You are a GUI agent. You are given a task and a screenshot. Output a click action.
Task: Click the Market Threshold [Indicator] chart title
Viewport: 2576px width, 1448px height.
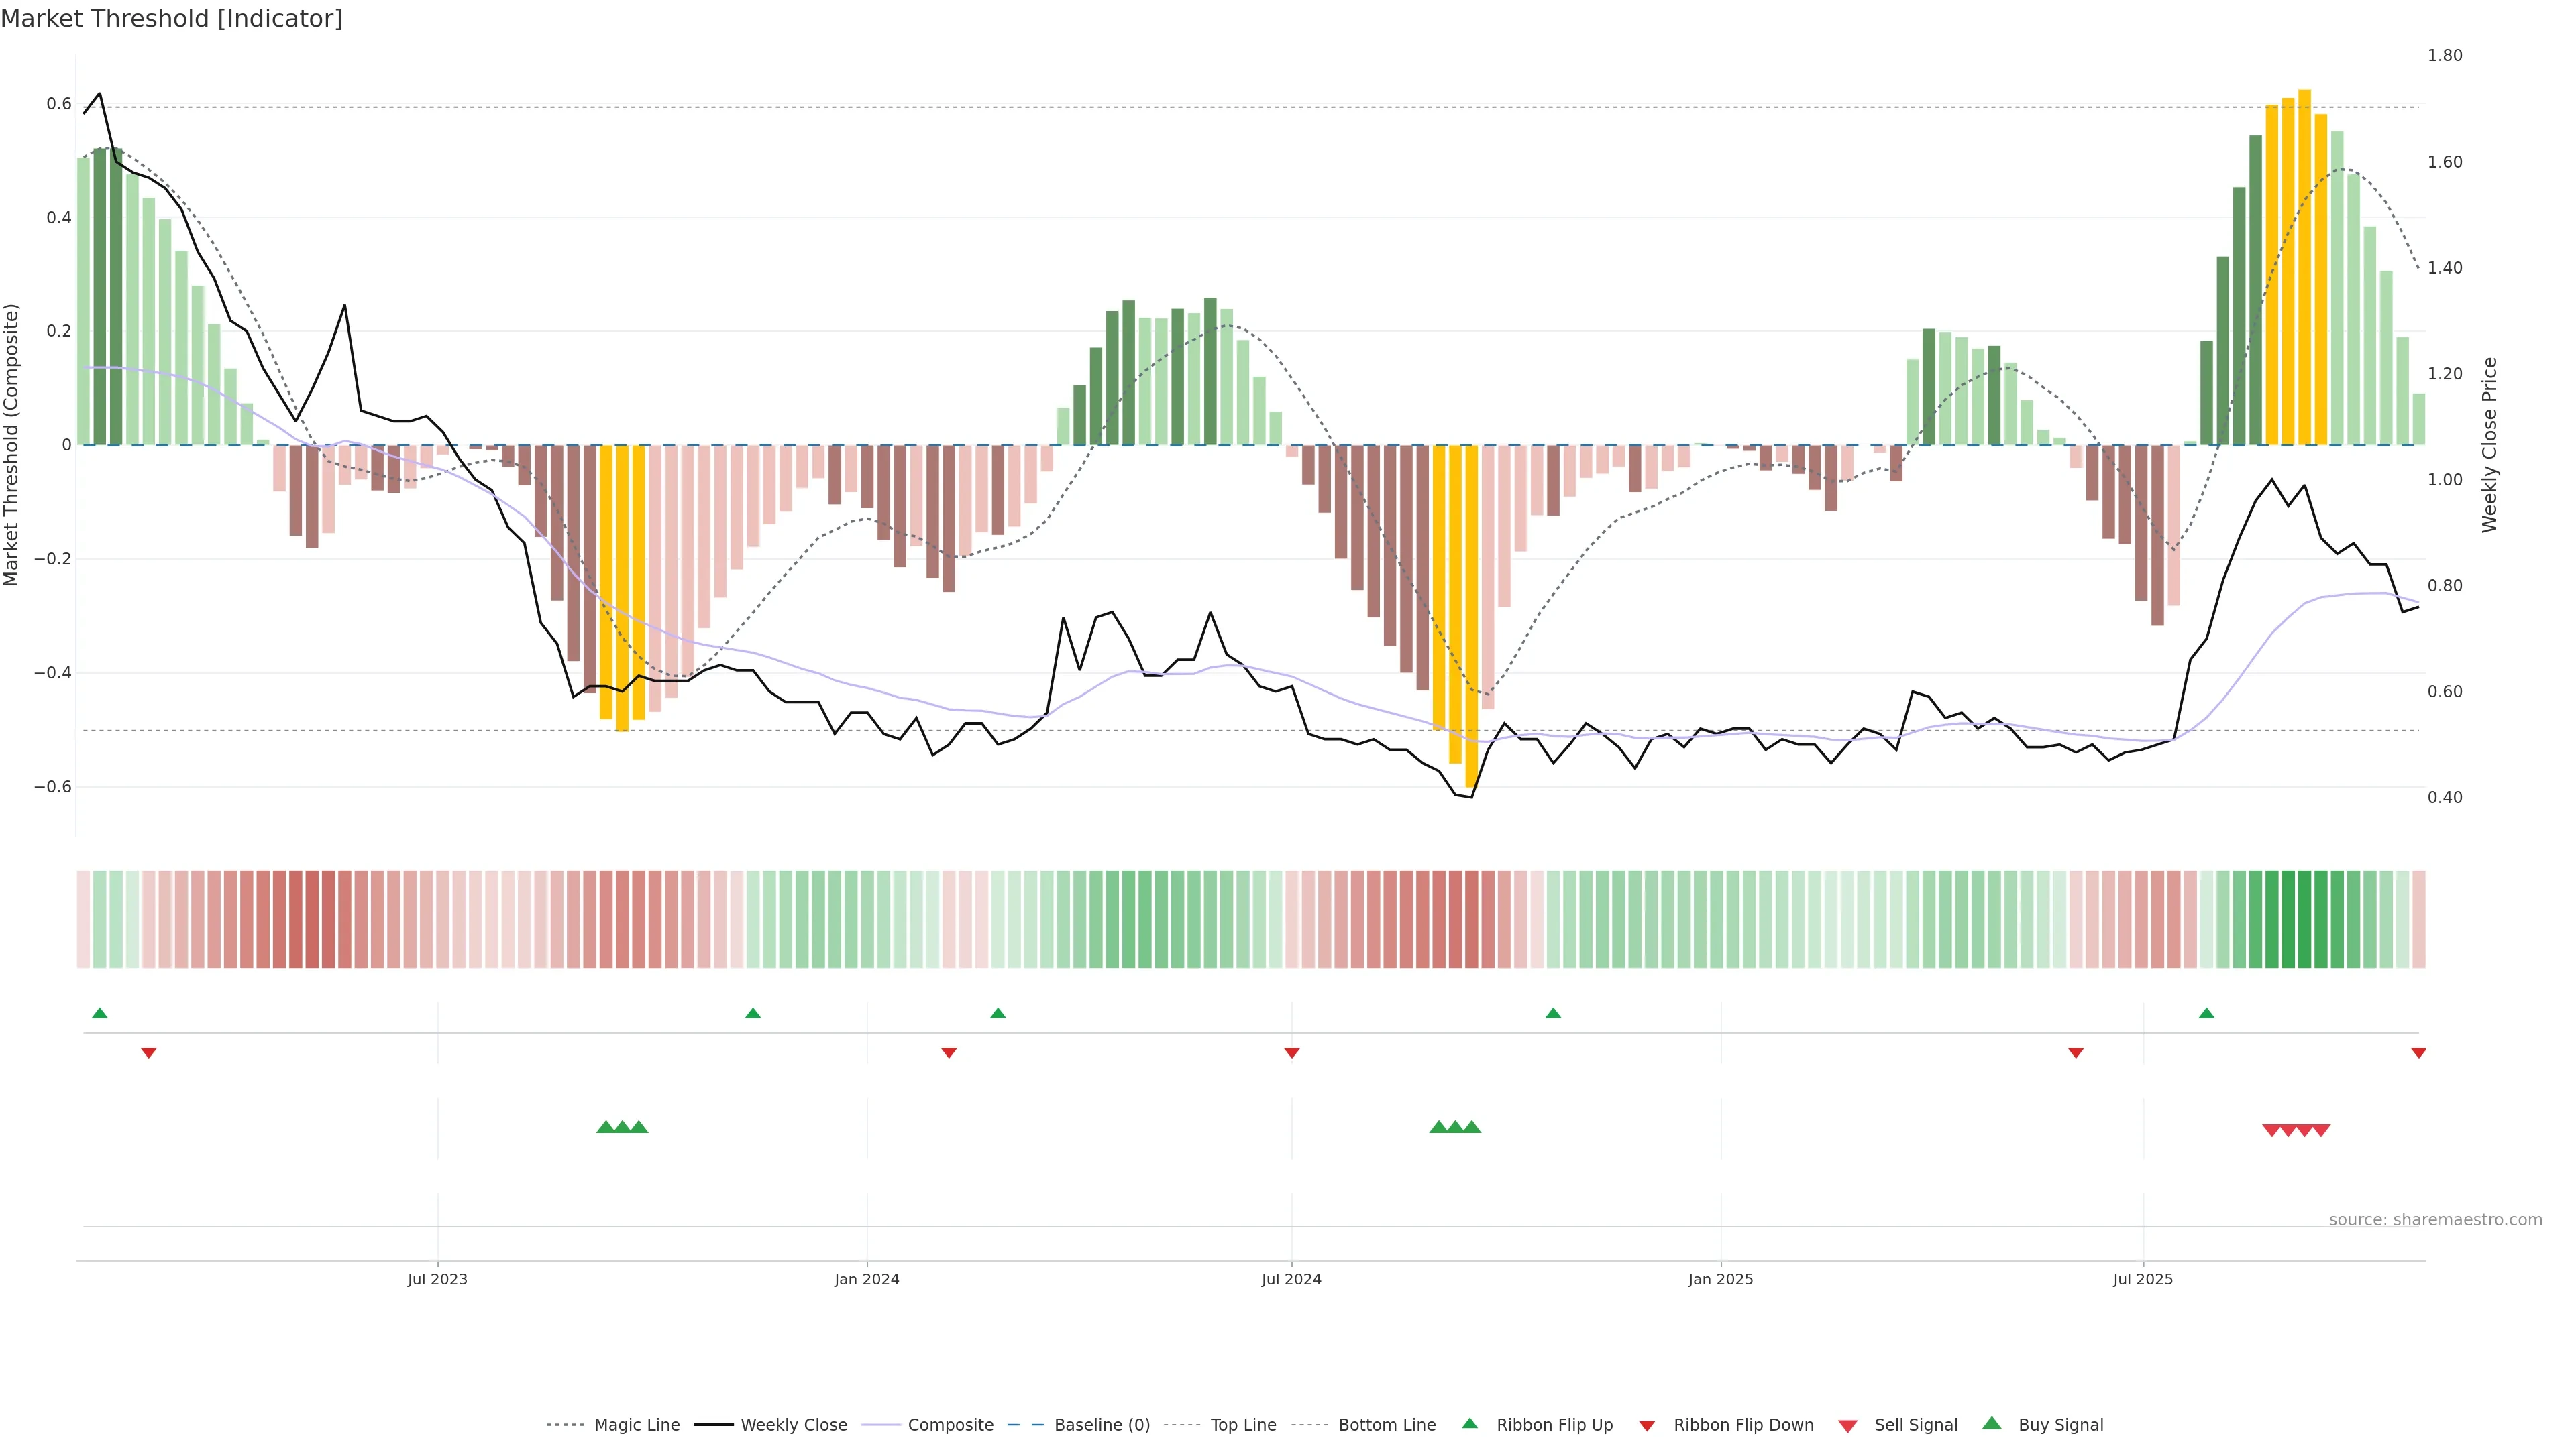coord(171,19)
